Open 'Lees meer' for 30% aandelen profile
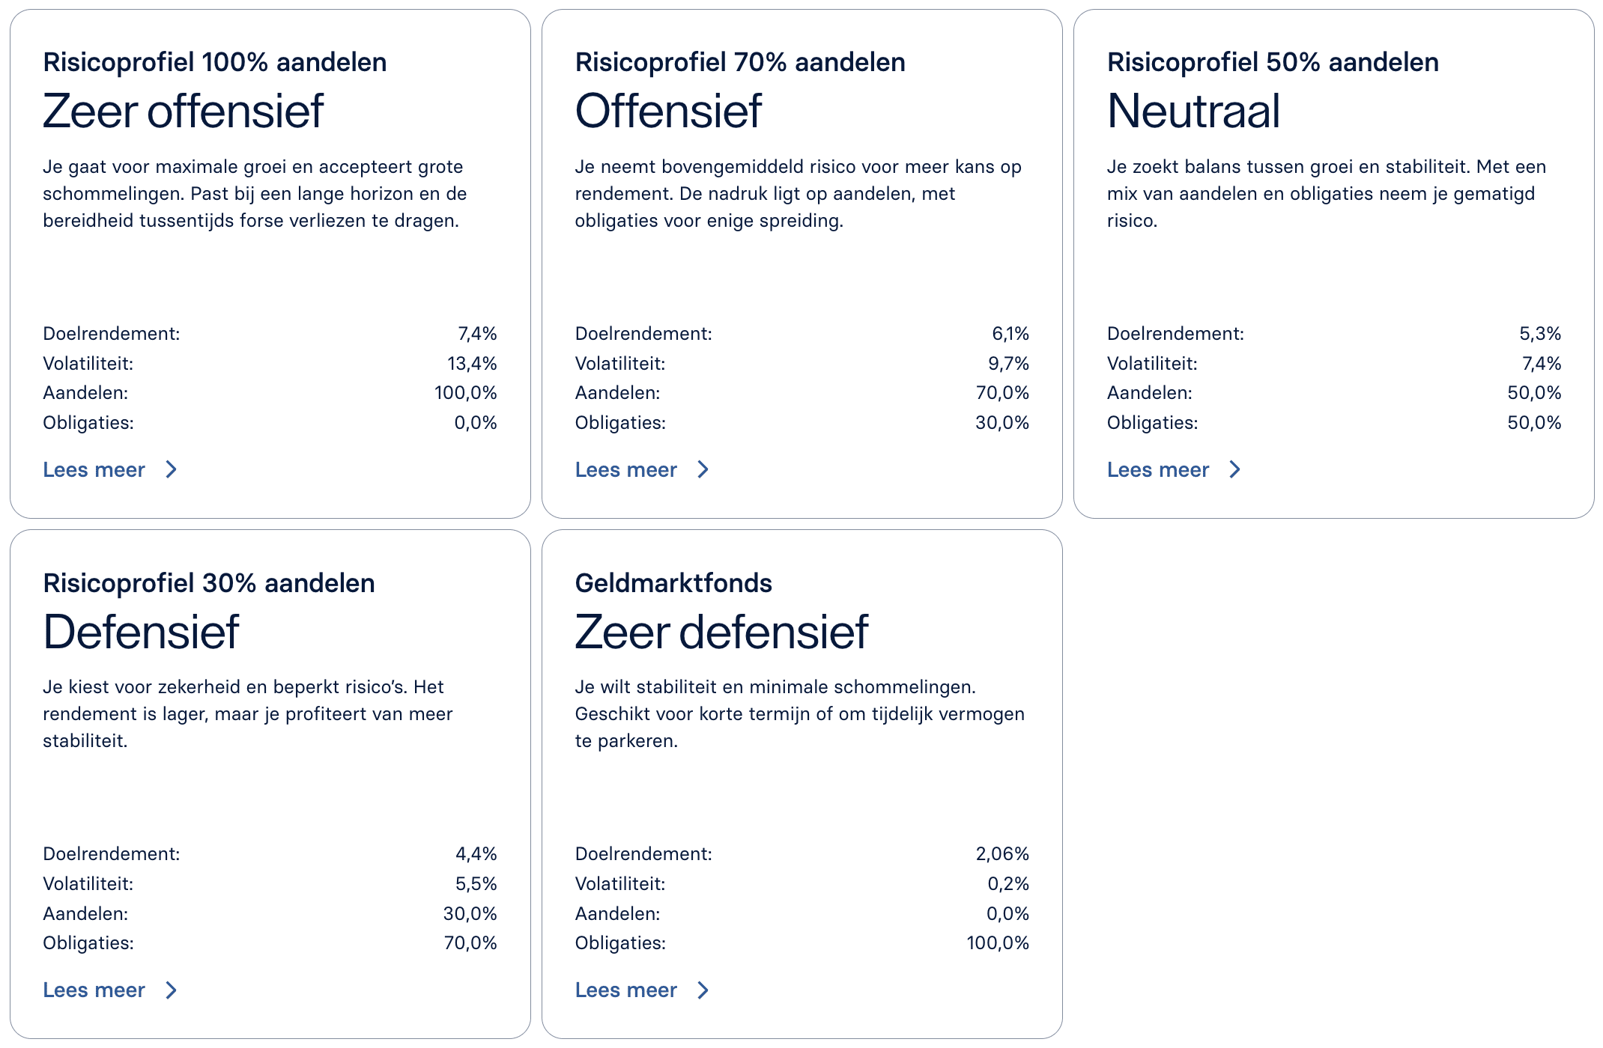 point(94,990)
